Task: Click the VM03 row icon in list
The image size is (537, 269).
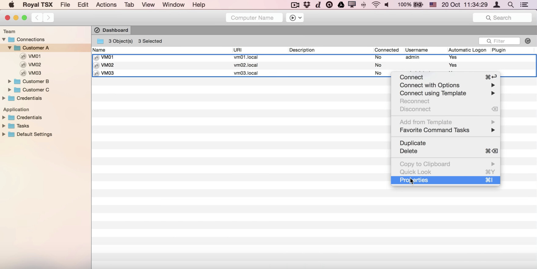Action: point(96,73)
